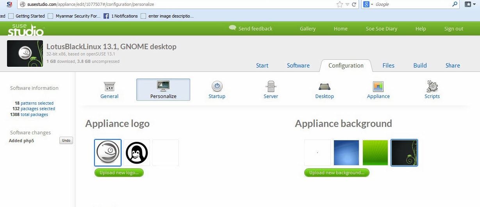
Task: Click Sign out
Action: click(x=454, y=29)
